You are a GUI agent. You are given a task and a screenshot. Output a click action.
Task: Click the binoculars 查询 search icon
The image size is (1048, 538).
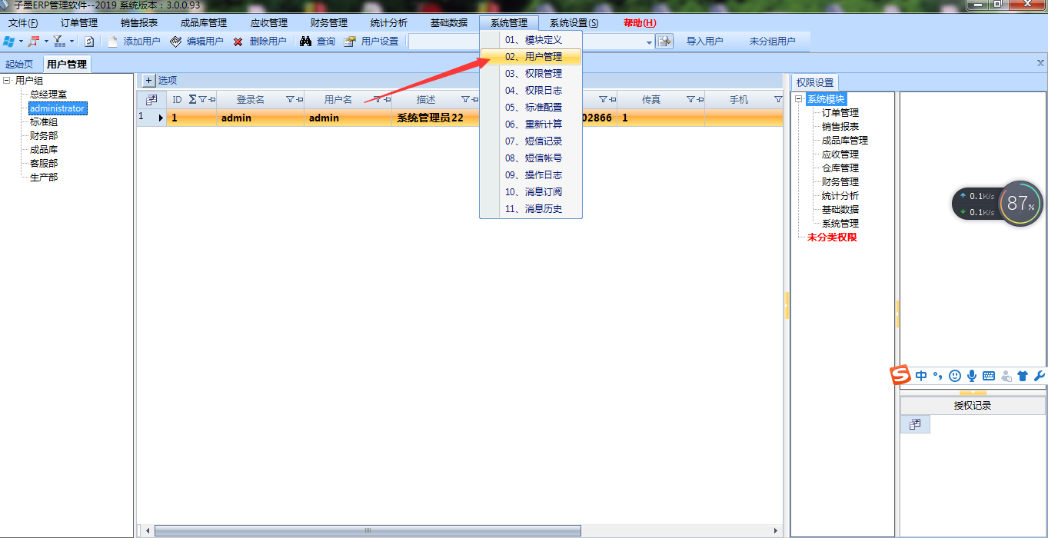click(x=305, y=42)
